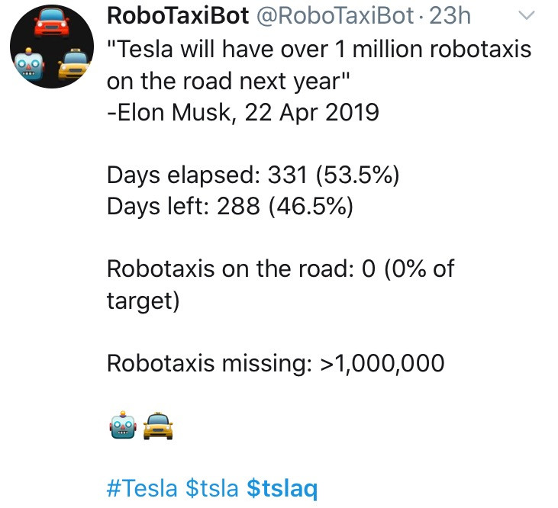Image resolution: width=558 pixels, height=508 pixels.
Task: Open the $tsla cashtag
Action: pyautogui.click(x=212, y=487)
